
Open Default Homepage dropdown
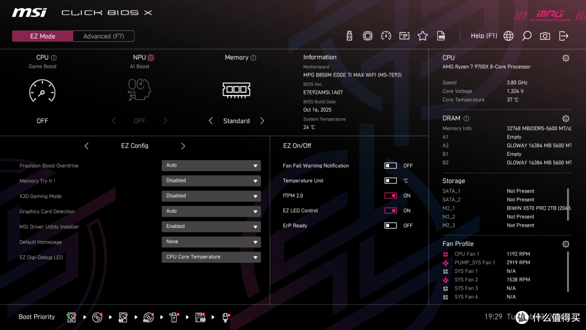click(211, 242)
